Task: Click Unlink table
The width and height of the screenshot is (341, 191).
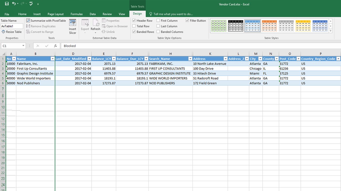Action: point(108,32)
